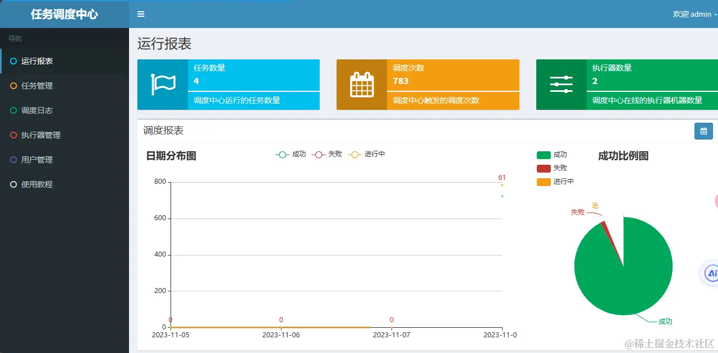Open the 欢迎 admin user dropdown
Screen dimensions: 718x353
694,14
